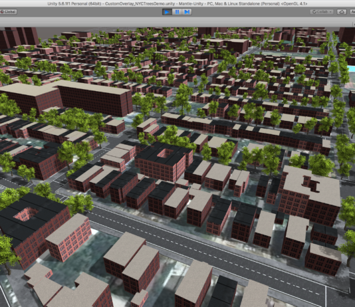Open the Account dropdown at toolbar edge

[x=353, y=12]
